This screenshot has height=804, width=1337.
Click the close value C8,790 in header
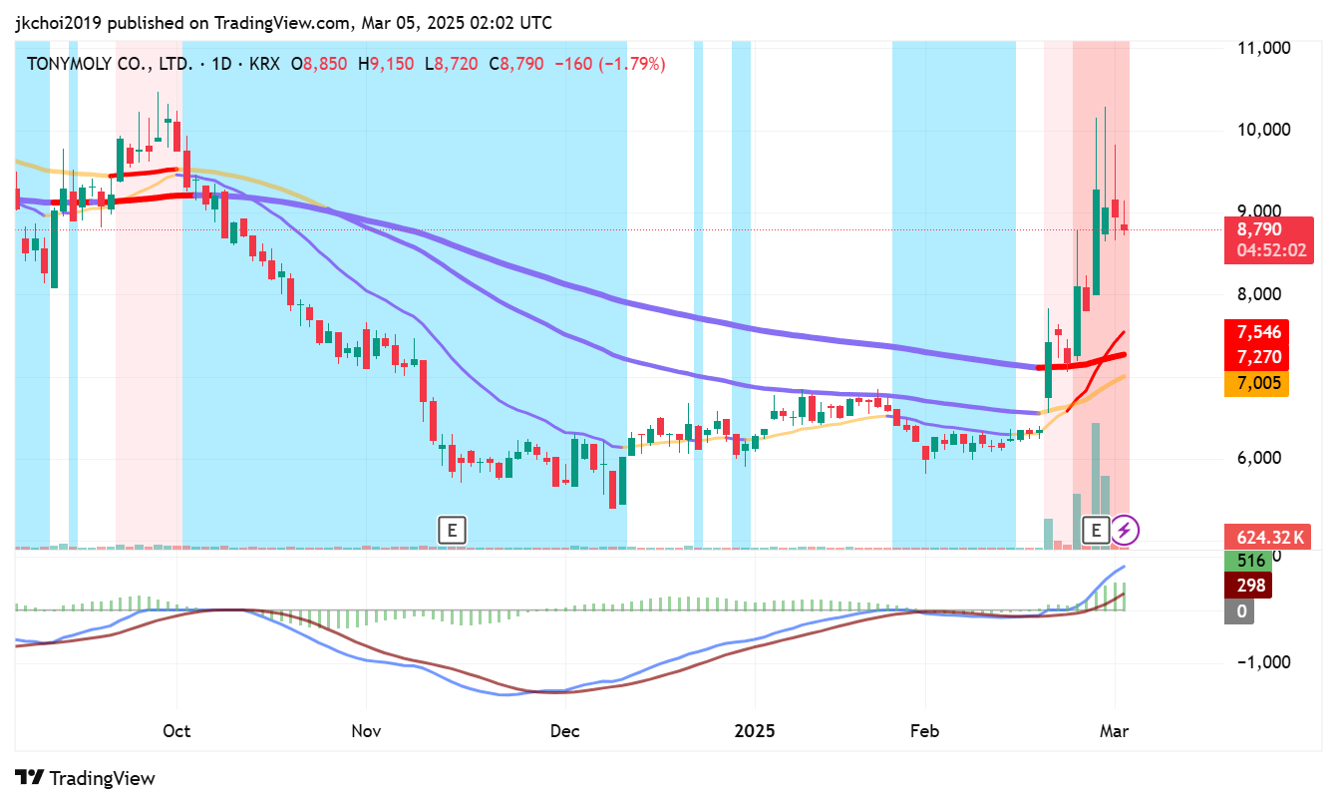516,64
